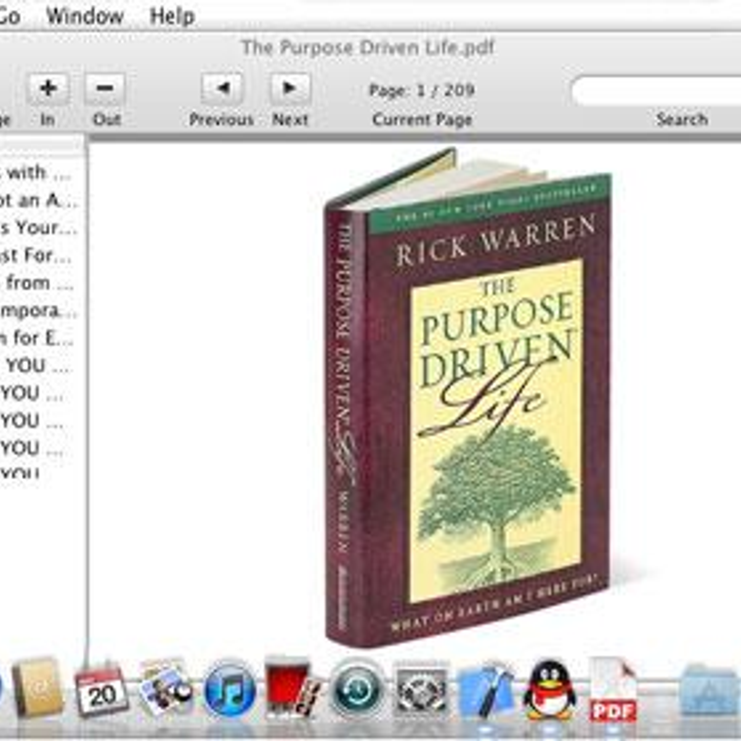Click the 'Next' toolbar label

click(x=290, y=119)
